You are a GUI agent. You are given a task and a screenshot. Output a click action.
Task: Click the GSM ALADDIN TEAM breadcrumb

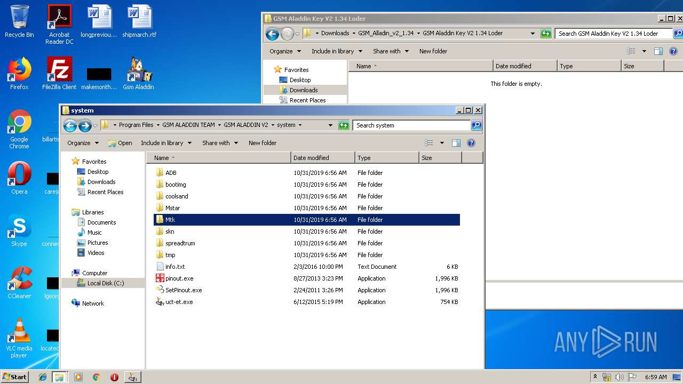tap(188, 125)
